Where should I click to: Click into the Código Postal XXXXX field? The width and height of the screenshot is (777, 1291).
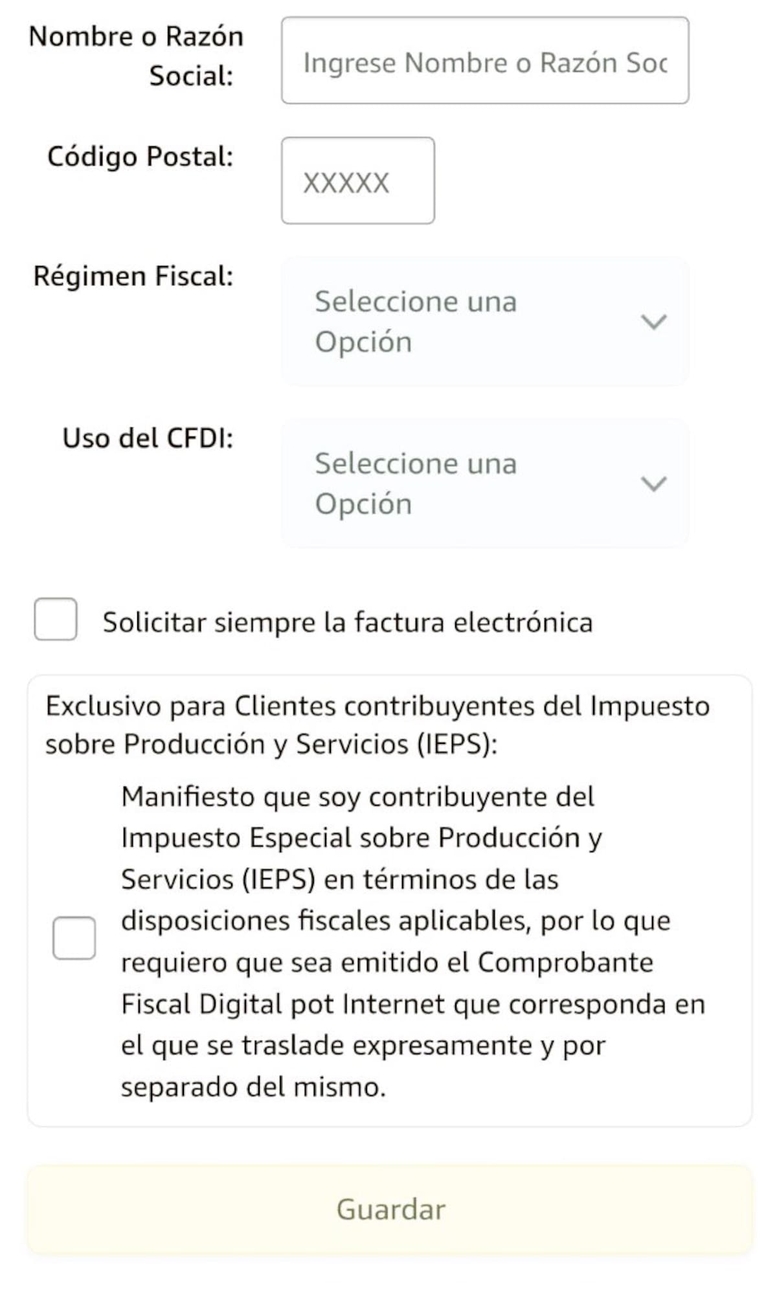point(357,181)
